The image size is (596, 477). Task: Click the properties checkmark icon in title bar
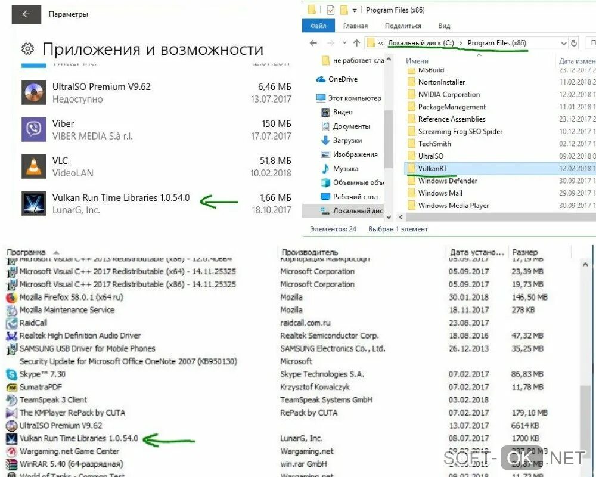click(331, 10)
